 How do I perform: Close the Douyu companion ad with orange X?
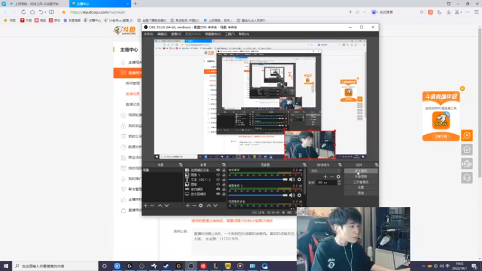[462, 89]
